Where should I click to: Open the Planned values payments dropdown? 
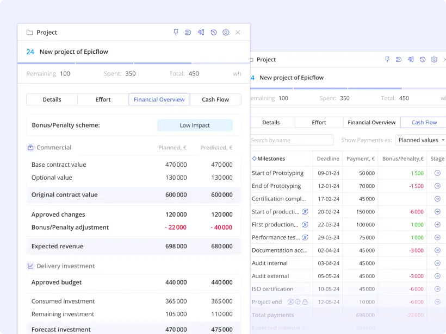420,140
